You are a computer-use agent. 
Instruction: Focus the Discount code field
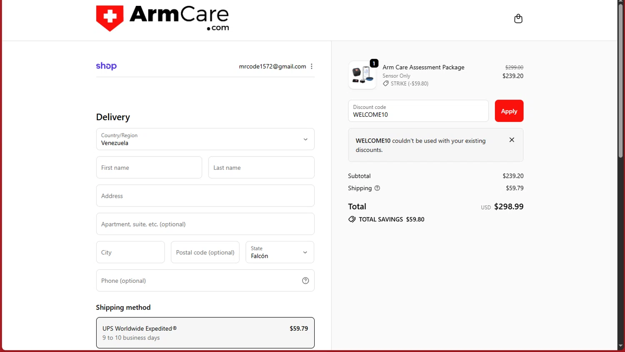418,111
